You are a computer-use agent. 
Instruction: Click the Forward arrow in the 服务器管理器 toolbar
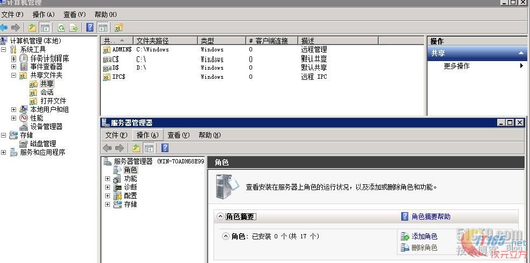coord(119,148)
